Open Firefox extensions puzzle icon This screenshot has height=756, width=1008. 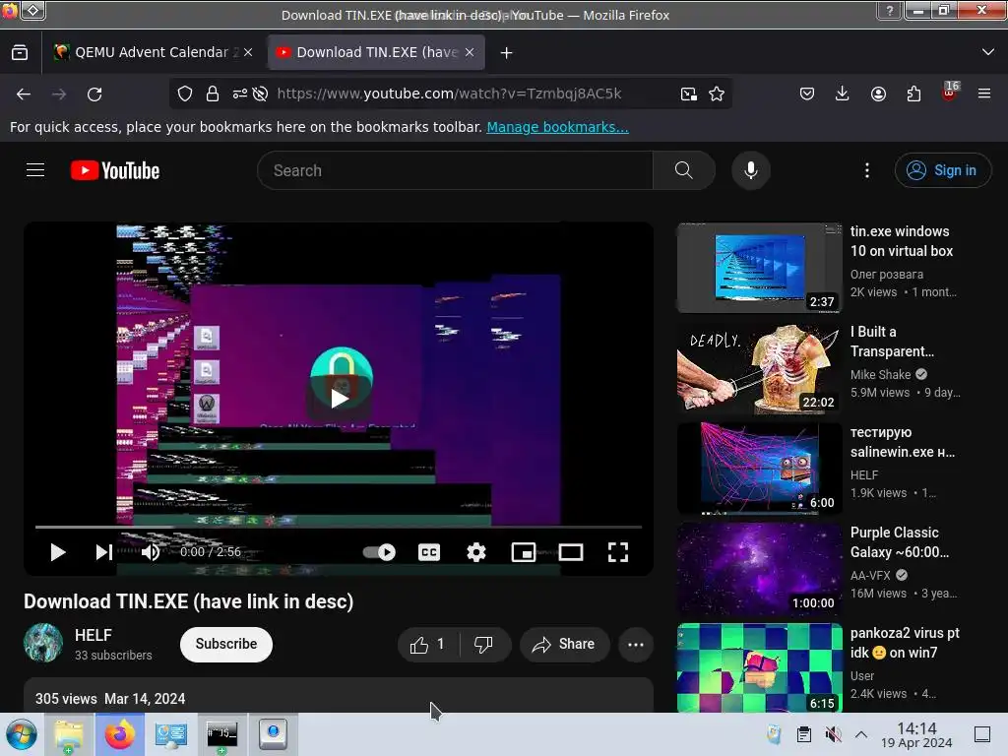[913, 94]
